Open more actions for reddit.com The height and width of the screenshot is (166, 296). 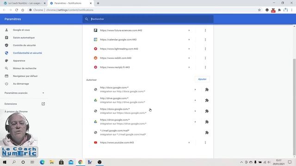(x=205, y=58)
